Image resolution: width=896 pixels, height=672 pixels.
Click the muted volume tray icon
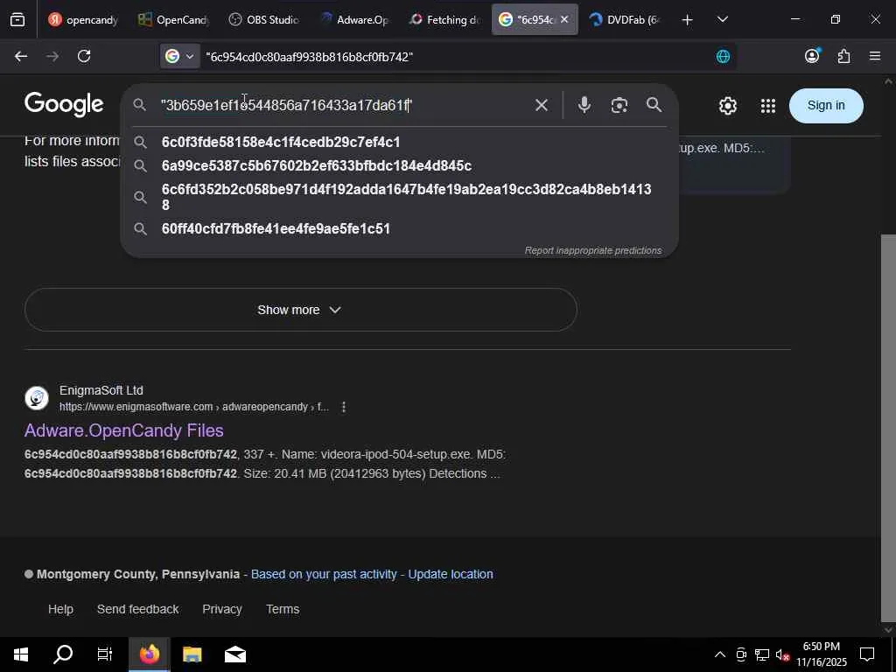(782, 654)
